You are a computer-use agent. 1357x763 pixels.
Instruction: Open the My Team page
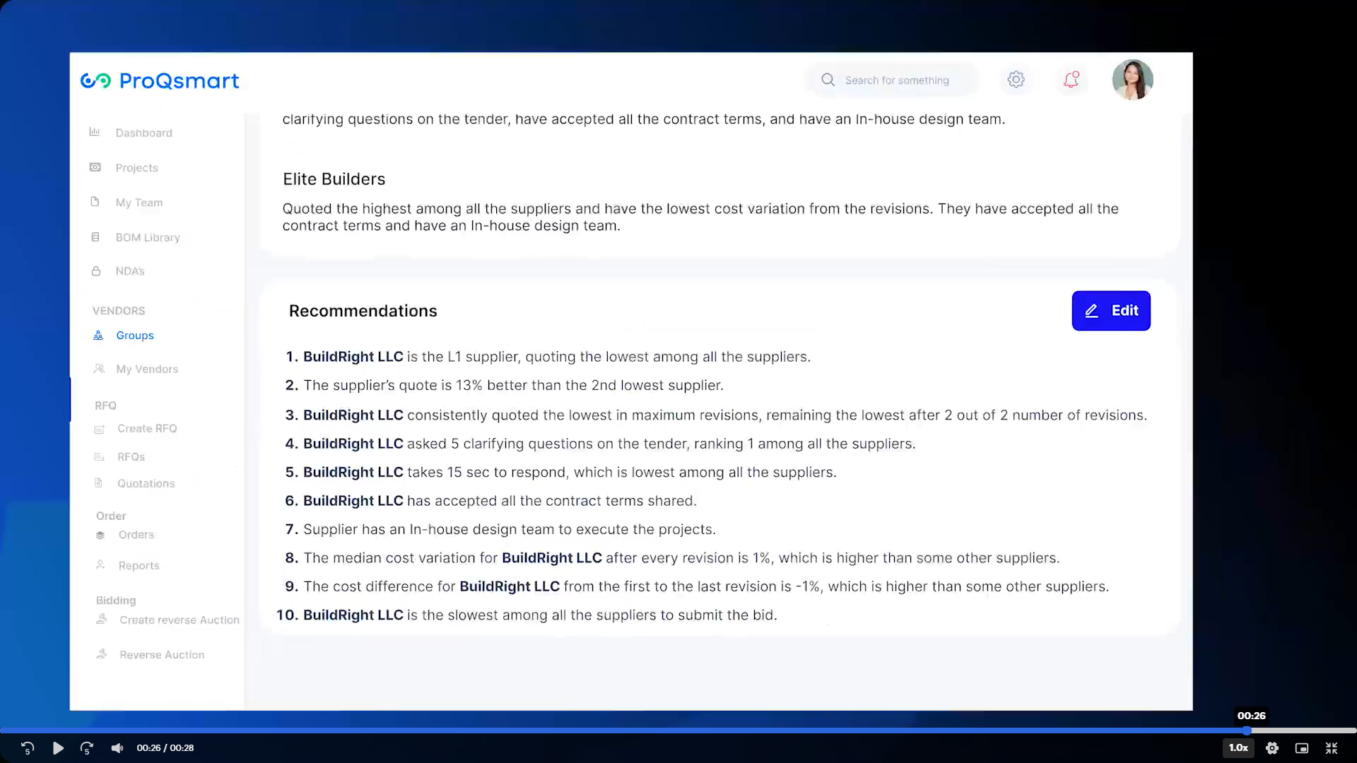(139, 203)
